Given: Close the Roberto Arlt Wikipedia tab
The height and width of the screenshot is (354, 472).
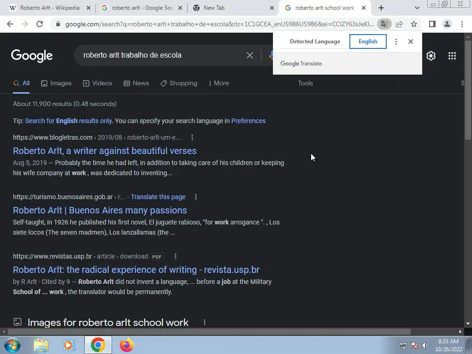Looking at the screenshot, I should tap(88, 8).
